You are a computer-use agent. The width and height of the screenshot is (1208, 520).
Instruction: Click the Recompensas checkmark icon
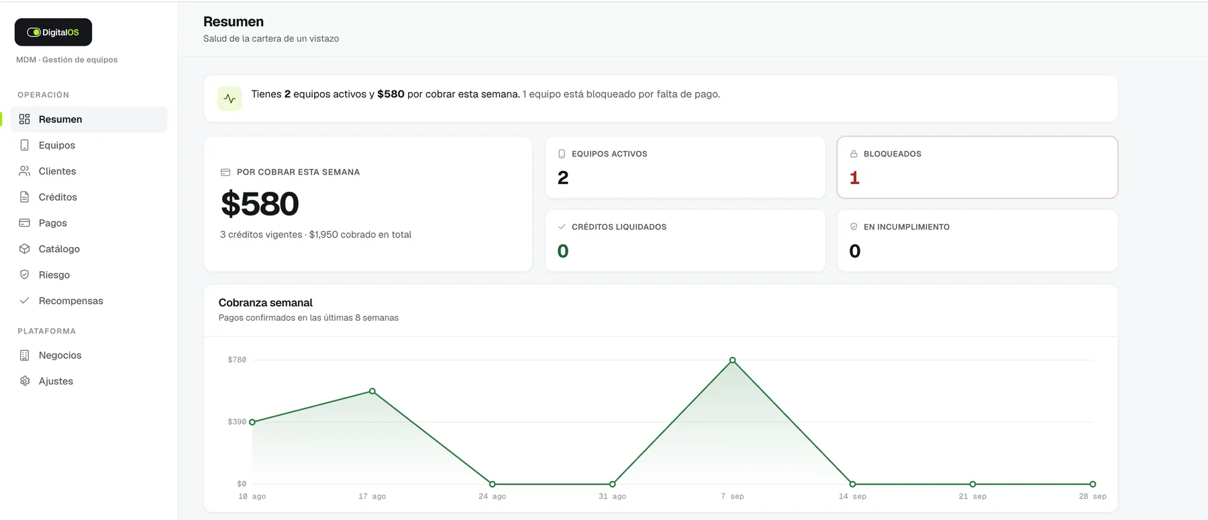25,301
